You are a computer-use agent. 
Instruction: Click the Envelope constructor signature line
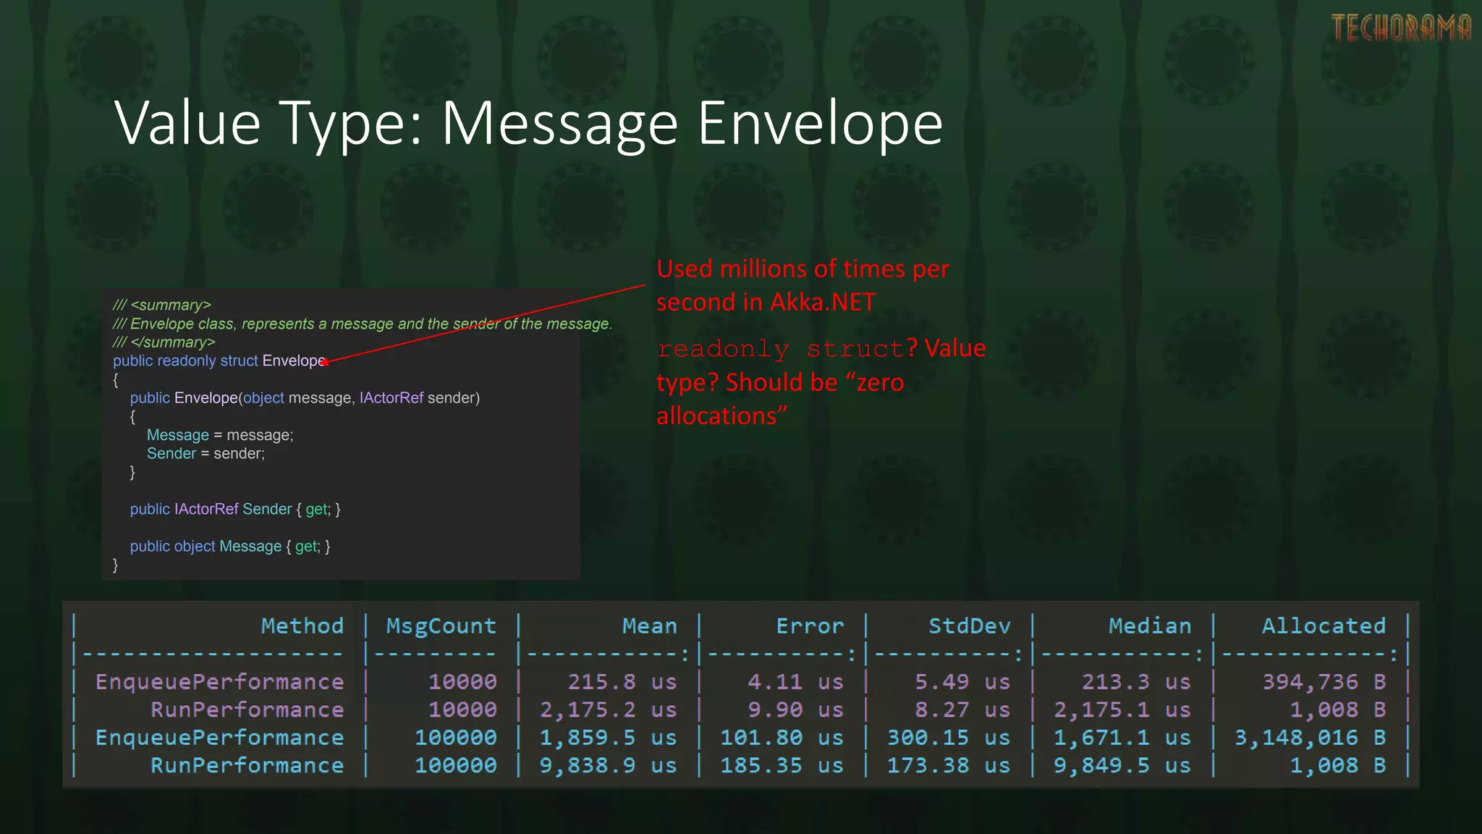(x=305, y=397)
